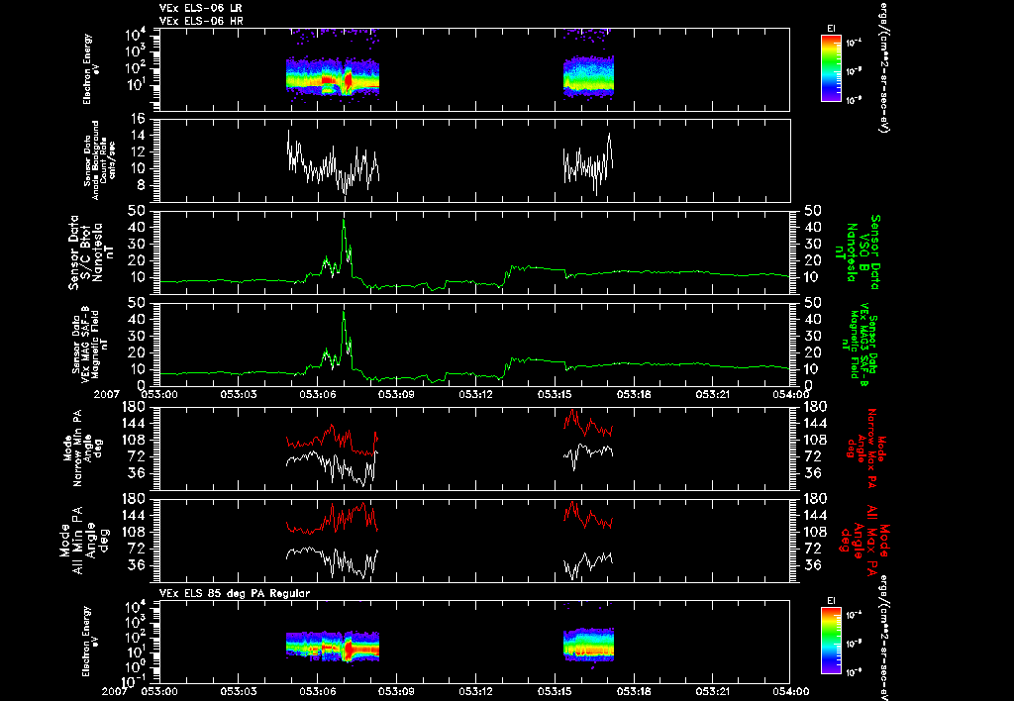
Task: Click top spectrogram's Electron Energy eV axis label
Action: pyautogui.click(x=90, y=69)
